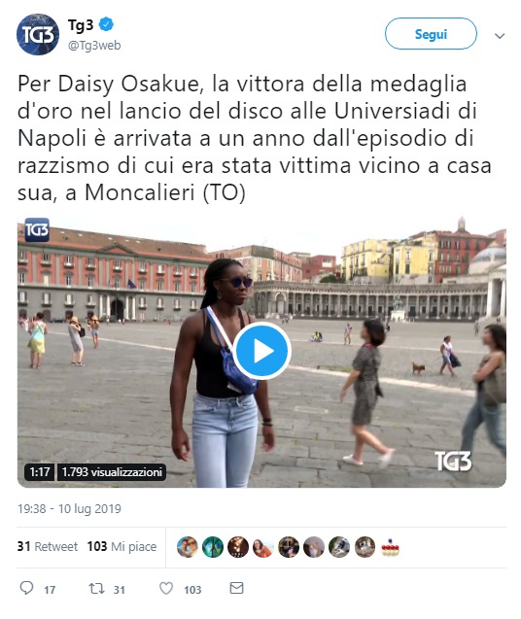Expand the tweet options chevron menu
The image size is (521, 619).
click(x=500, y=36)
